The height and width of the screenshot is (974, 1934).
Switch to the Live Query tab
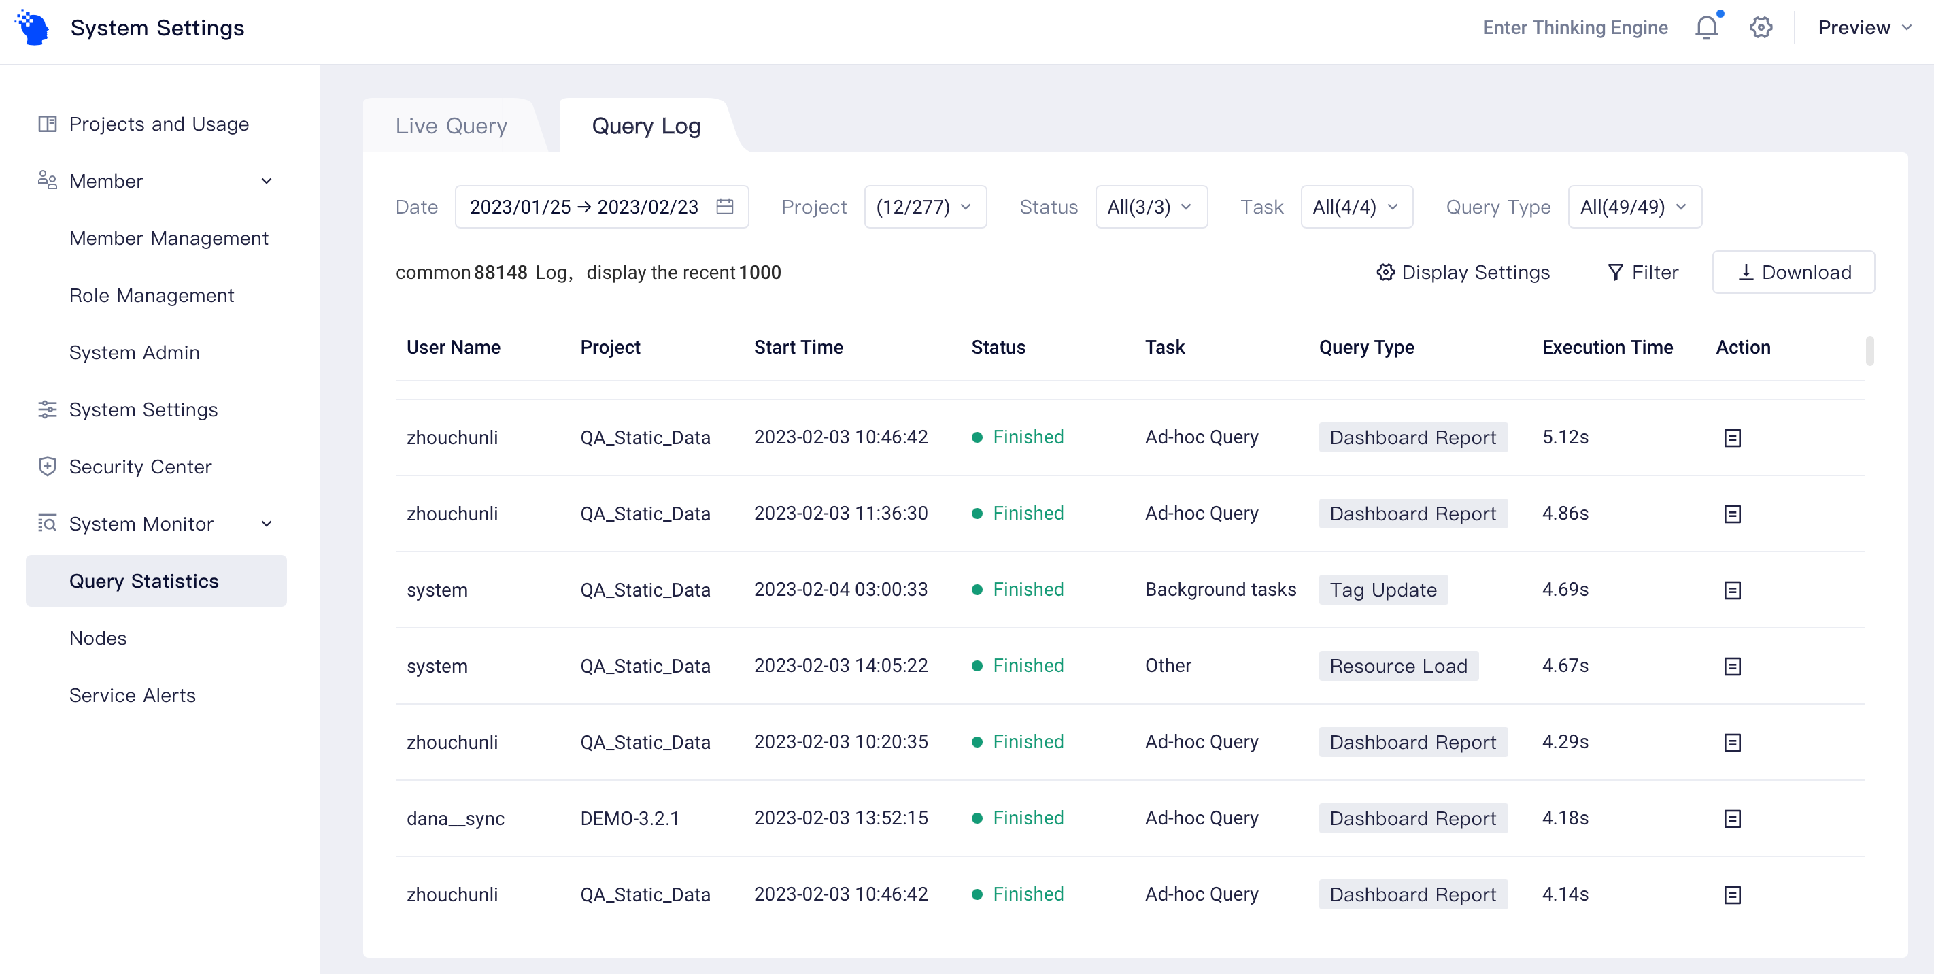pos(452,126)
